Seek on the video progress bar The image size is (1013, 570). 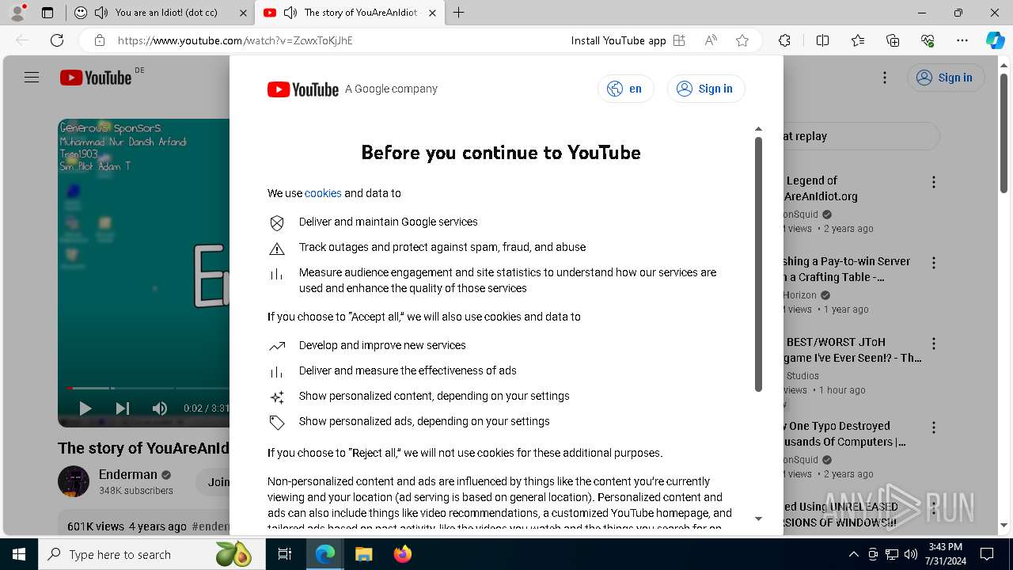pyautogui.click(x=147, y=388)
